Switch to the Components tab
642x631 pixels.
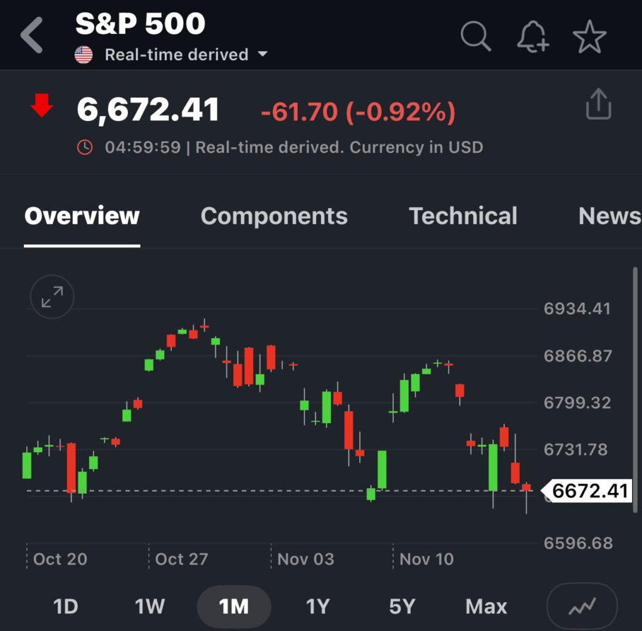click(274, 216)
